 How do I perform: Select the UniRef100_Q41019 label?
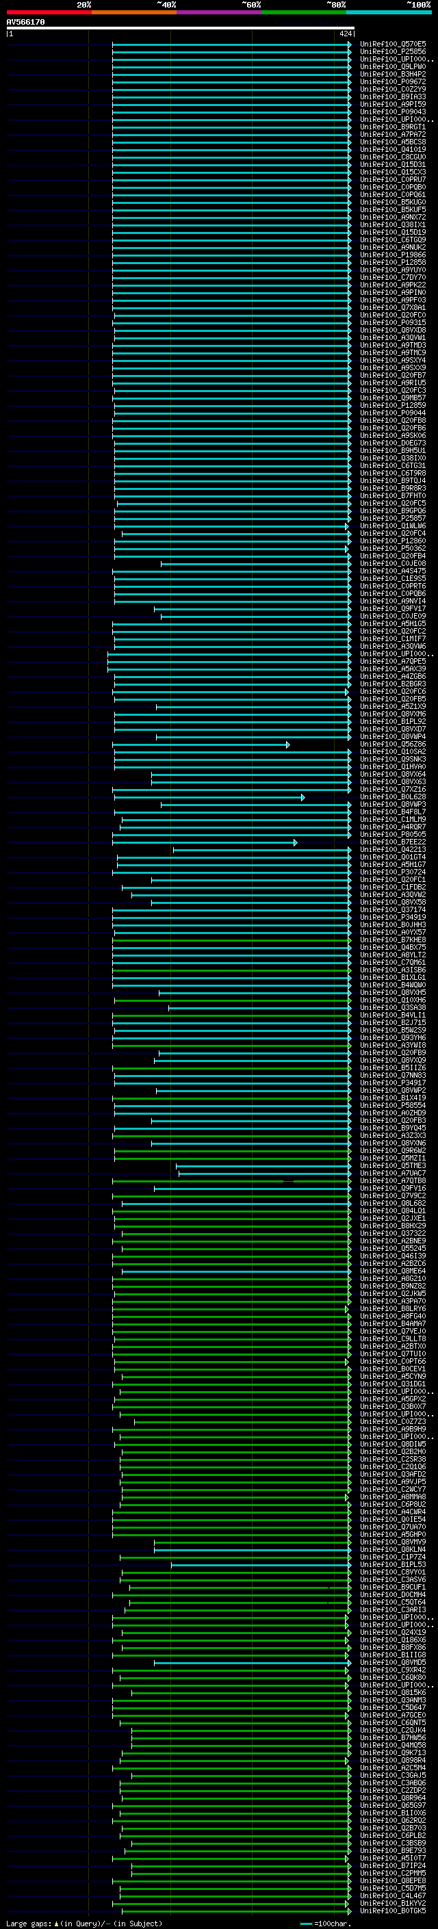coord(393,149)
